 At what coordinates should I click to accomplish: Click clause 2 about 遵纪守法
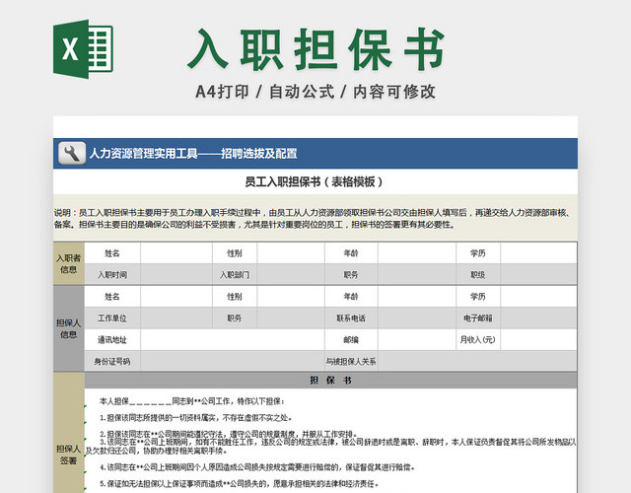[x=229, y=434]
